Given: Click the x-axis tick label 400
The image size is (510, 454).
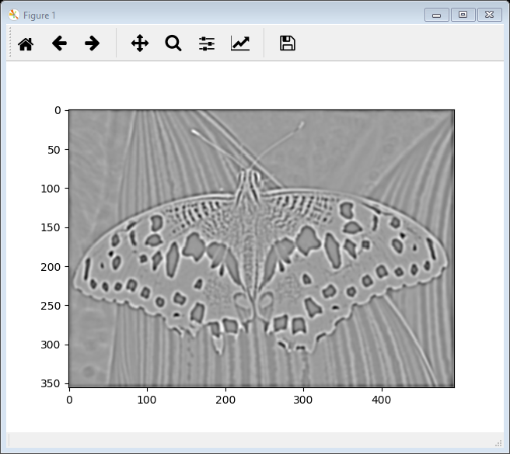Looking at the screenshot, I should point(382,400).
